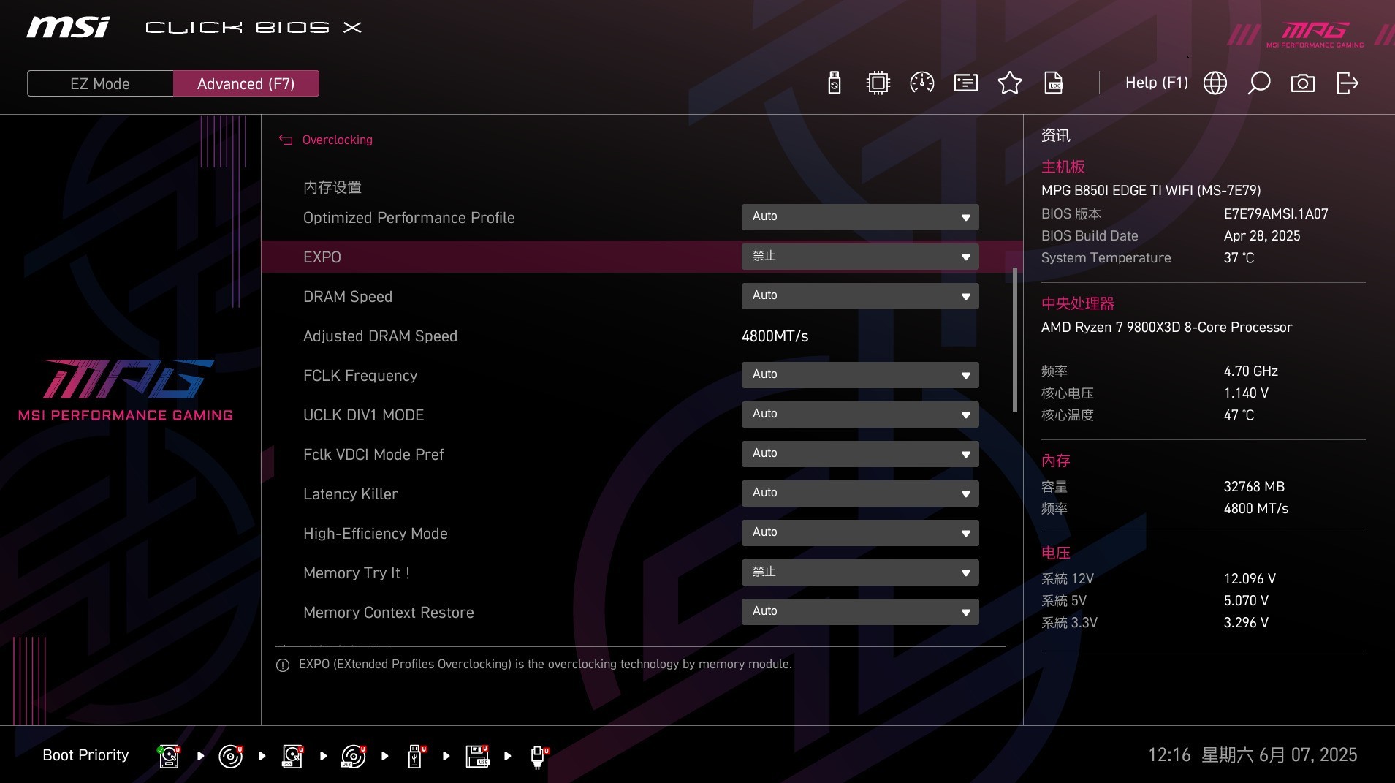Screen dimensions: 1395x783
Task: Click the AMD Ryzen 7 9800X3D processor name
Action: tap(1166, 328)
